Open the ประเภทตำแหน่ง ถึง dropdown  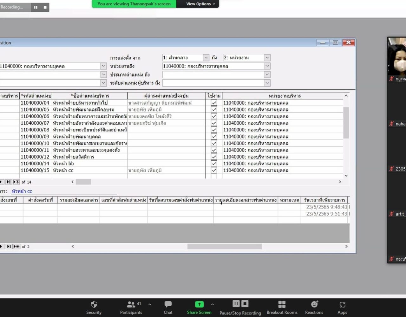pyautogui.click(x=267, y=74)
